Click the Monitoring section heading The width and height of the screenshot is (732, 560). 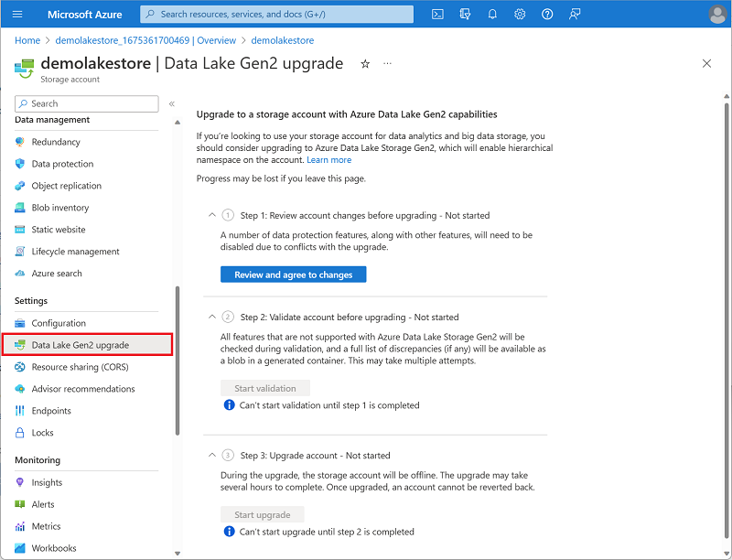38,459
